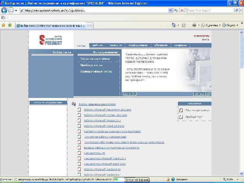Select Корпоративные тесты menu item

pos(96,72)
